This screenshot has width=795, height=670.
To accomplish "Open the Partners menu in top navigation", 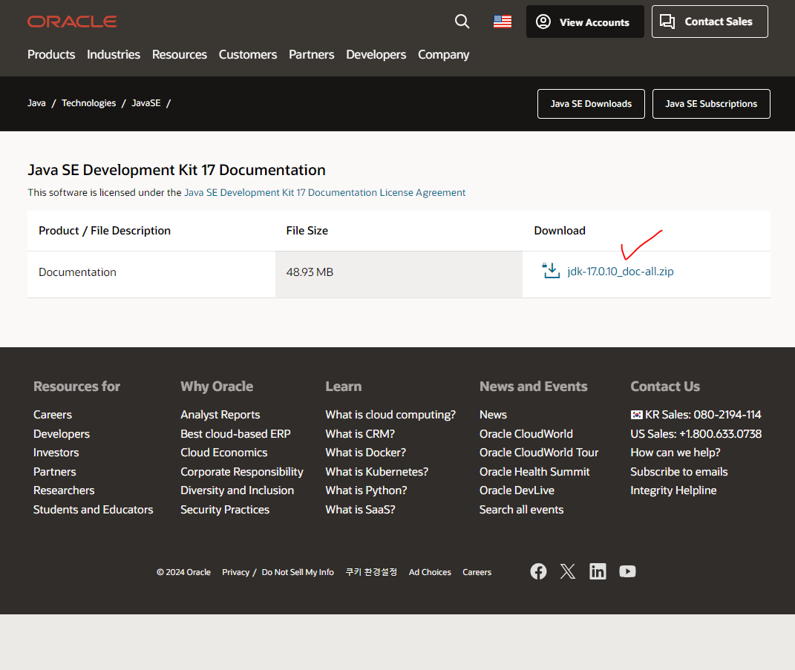I will (311, 55).
